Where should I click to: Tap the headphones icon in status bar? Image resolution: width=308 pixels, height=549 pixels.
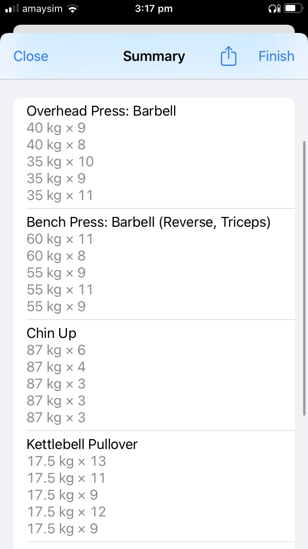(274, 9)
